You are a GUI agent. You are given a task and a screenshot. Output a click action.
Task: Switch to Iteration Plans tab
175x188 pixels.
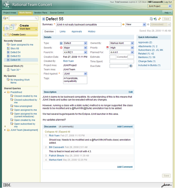point(41,13)
